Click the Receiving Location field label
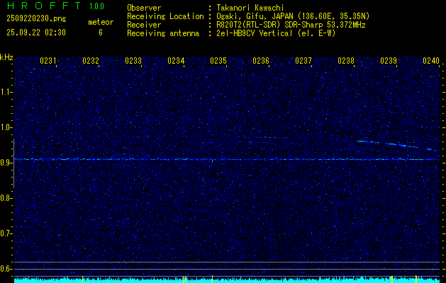Image resolution: width=446 pixels, height=283 pixels. click(x=165, y=16)
